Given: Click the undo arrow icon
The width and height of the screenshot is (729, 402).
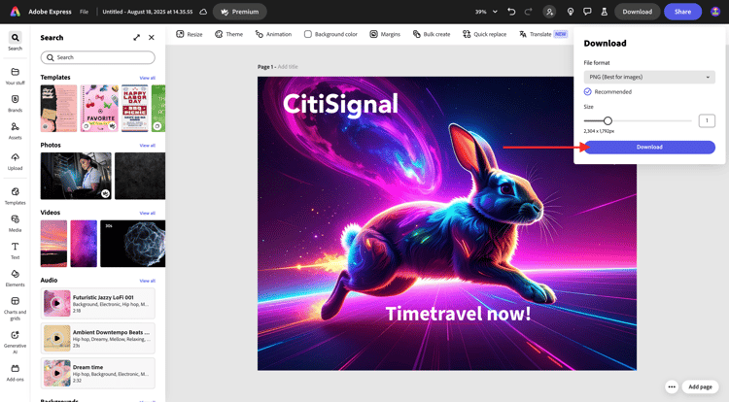Looking at the screenshot, I should click(511, 12).
